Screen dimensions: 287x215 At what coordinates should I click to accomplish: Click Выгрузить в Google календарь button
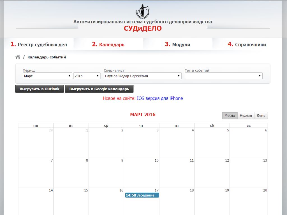(99, 89)
